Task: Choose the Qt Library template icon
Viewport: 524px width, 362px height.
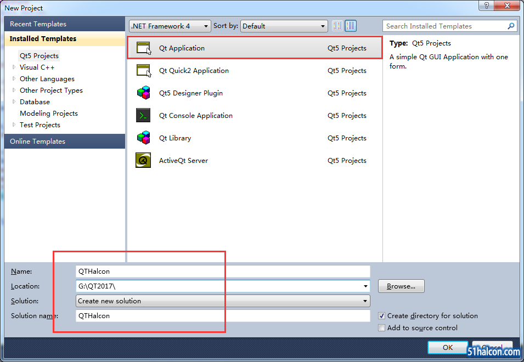Action: (x=144, y=138)
